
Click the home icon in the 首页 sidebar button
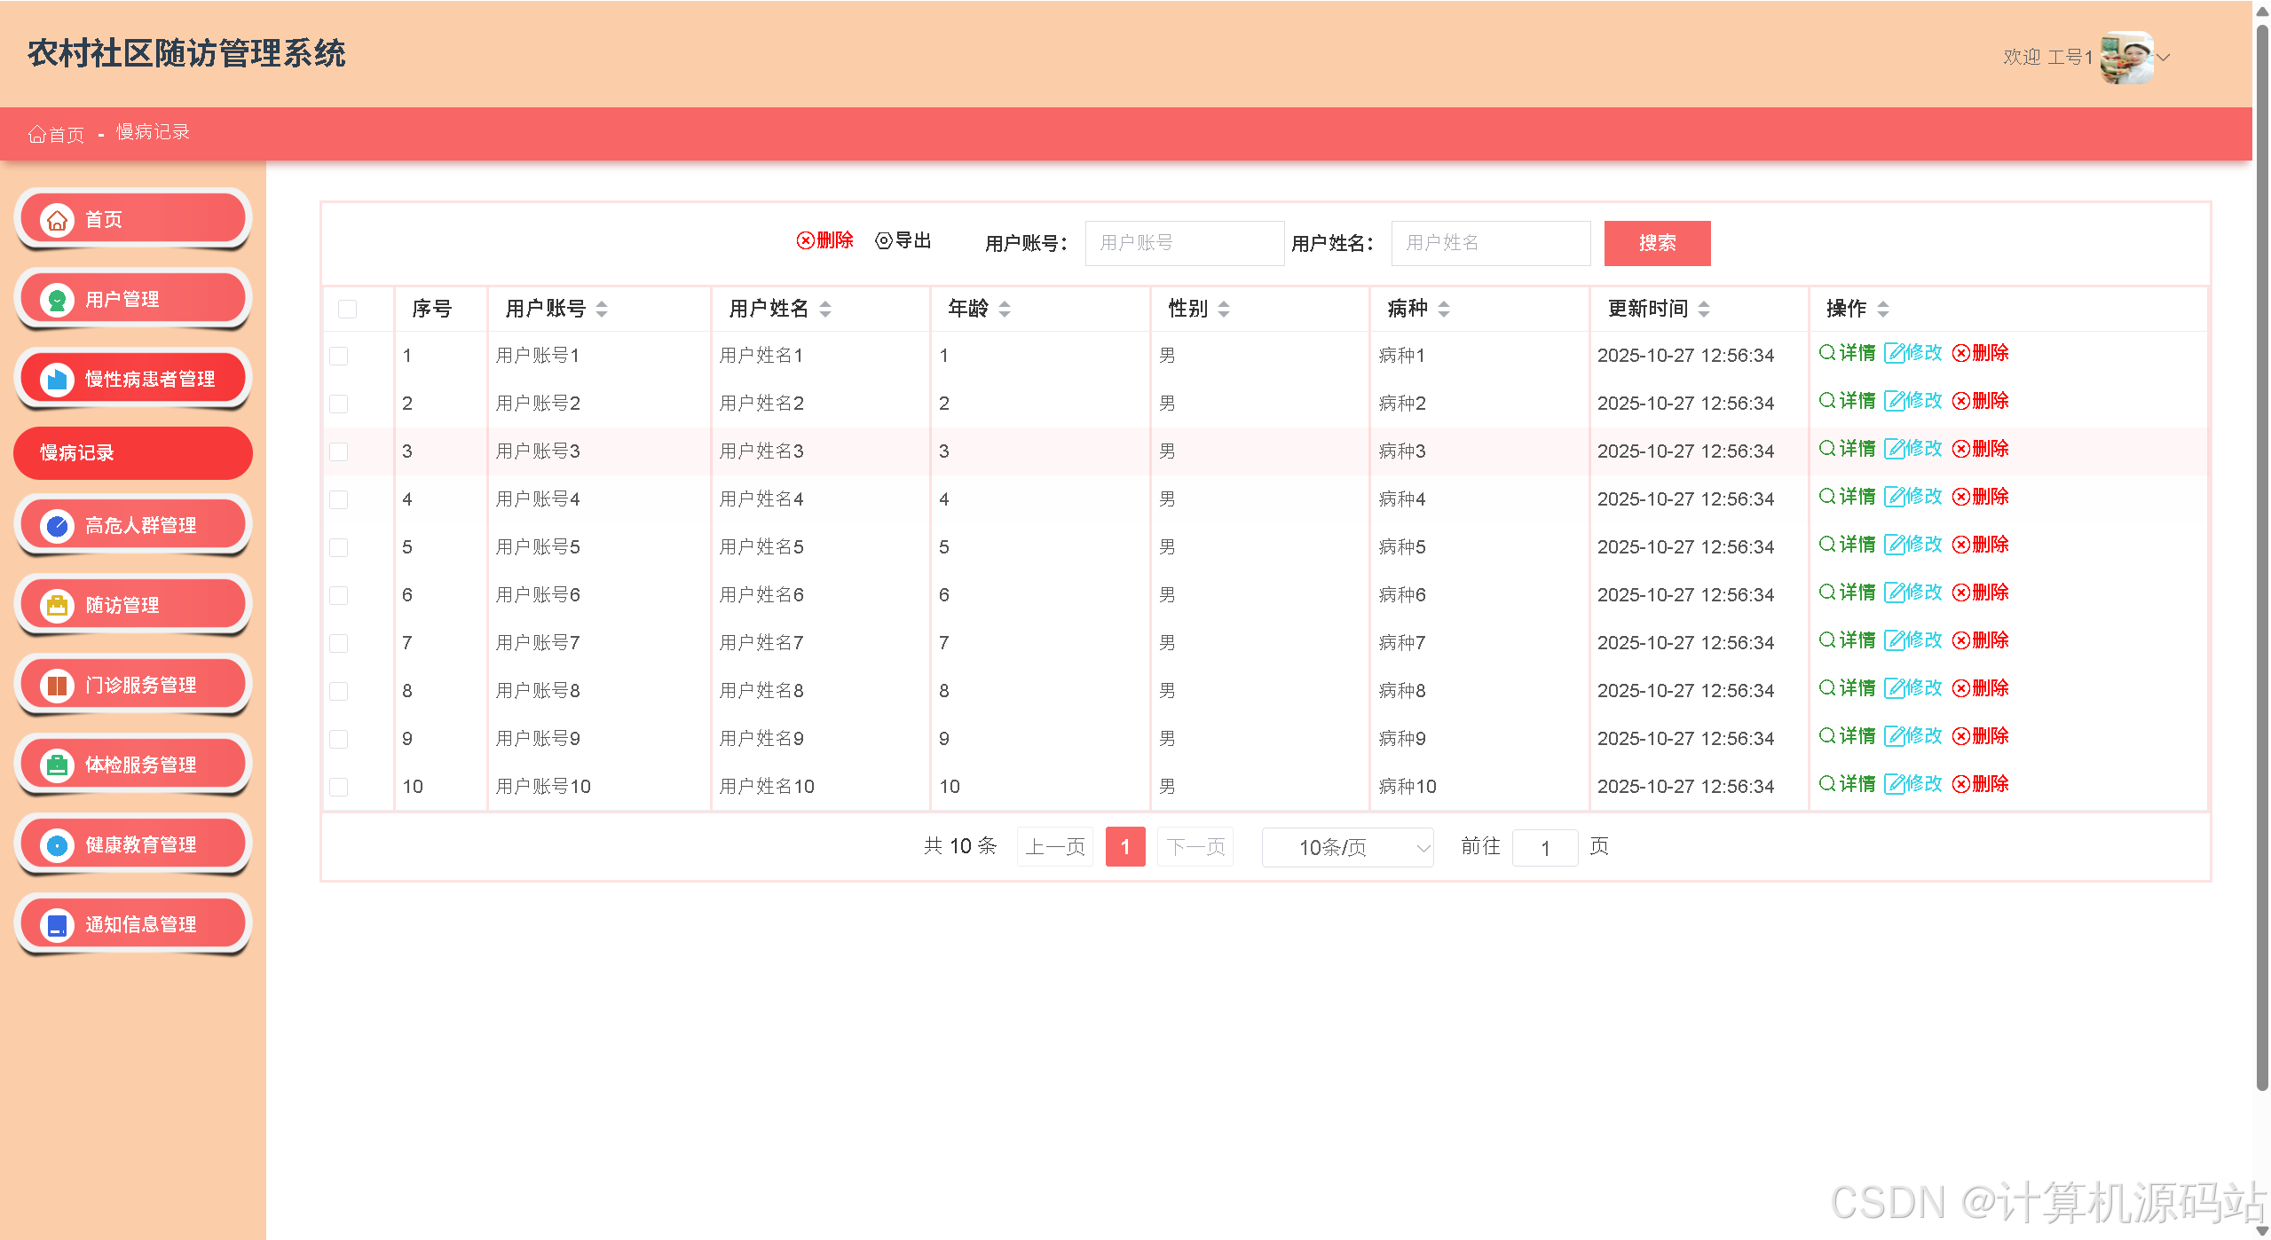(58, 220)
